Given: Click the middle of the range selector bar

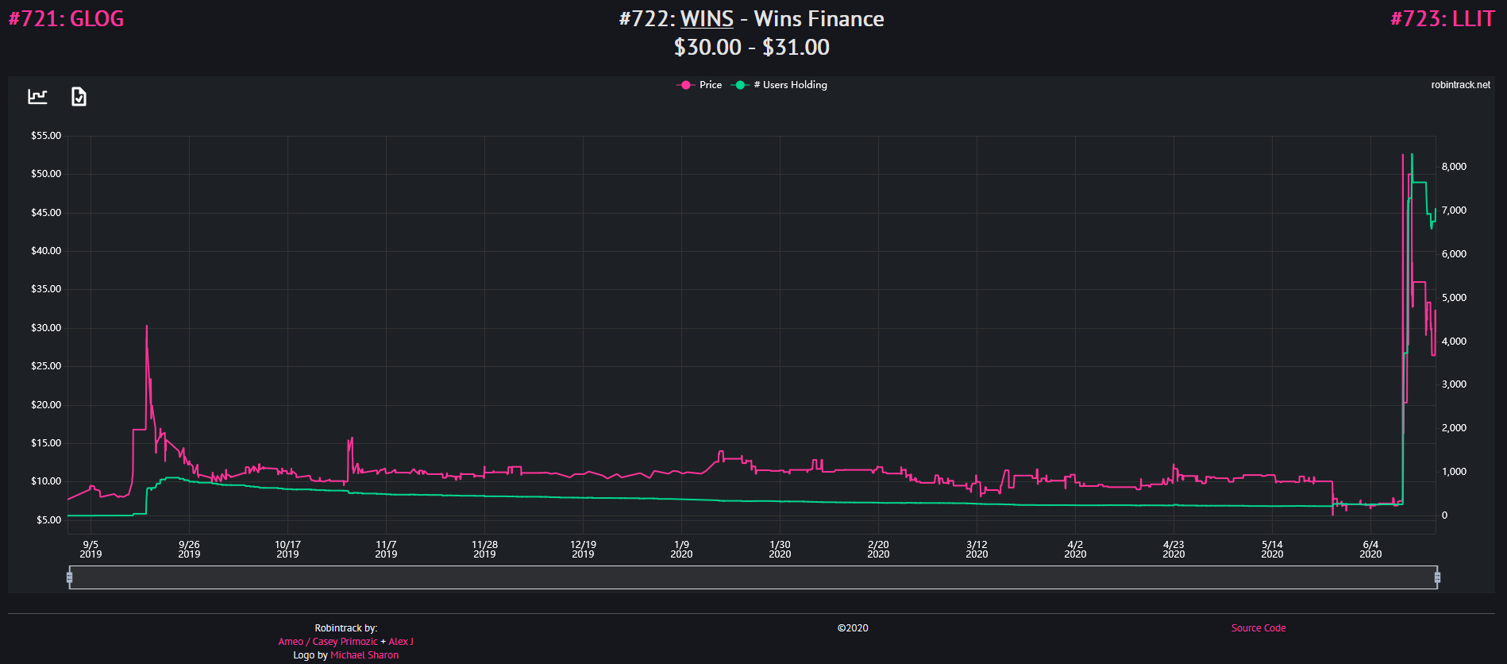Looking at the screenshot, I should click(753, 577).
